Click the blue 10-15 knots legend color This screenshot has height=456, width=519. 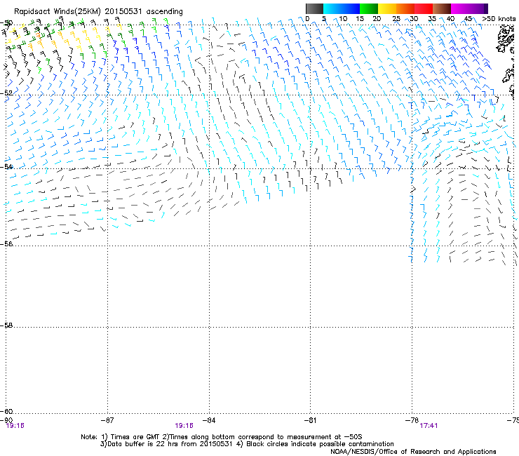pos(351,8)
